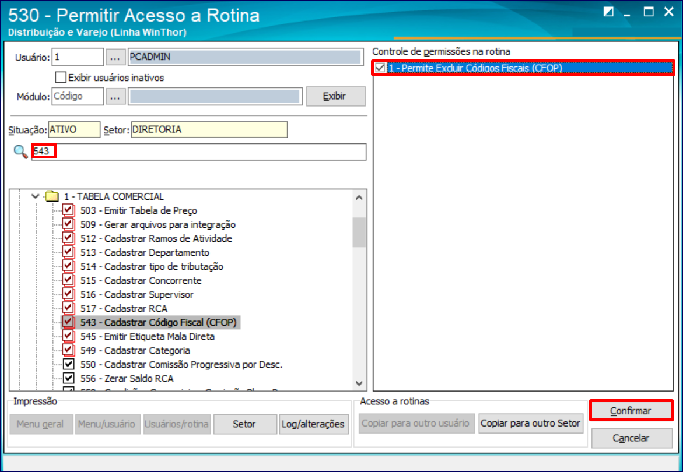Click the title bar restore-layout icon
Screen dimensions: 683x472
(608, 12)
